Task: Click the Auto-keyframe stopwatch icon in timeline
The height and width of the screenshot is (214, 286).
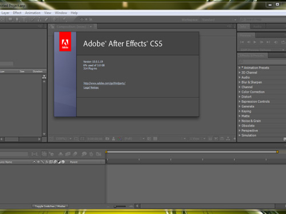Action: coord(91,154)
